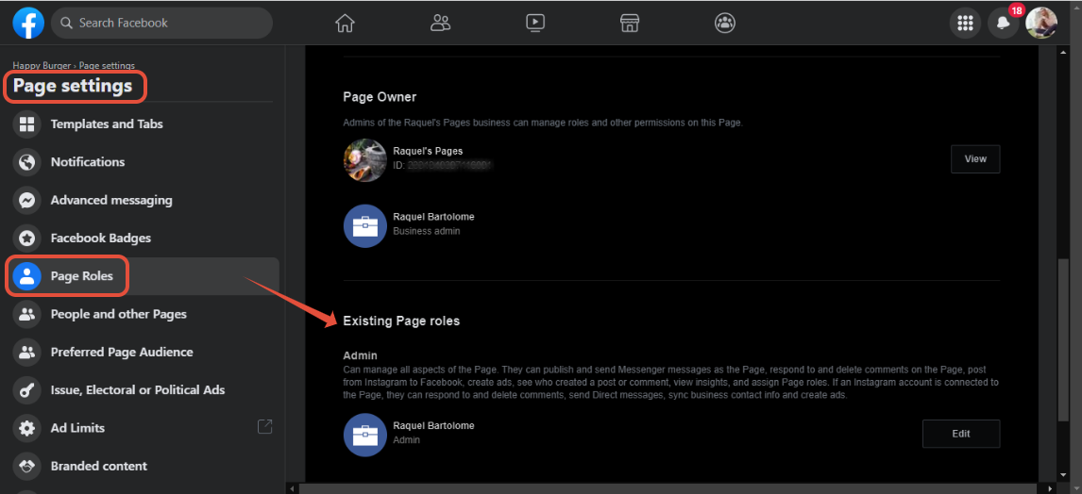
Task: Click Raquel Bartolome Business admin name
Action: click(433, 216)
